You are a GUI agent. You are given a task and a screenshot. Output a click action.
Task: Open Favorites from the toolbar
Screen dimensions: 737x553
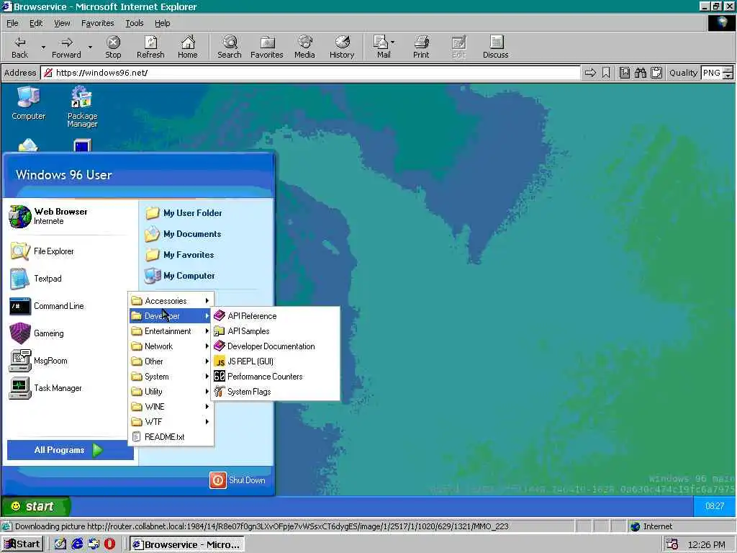267,47
